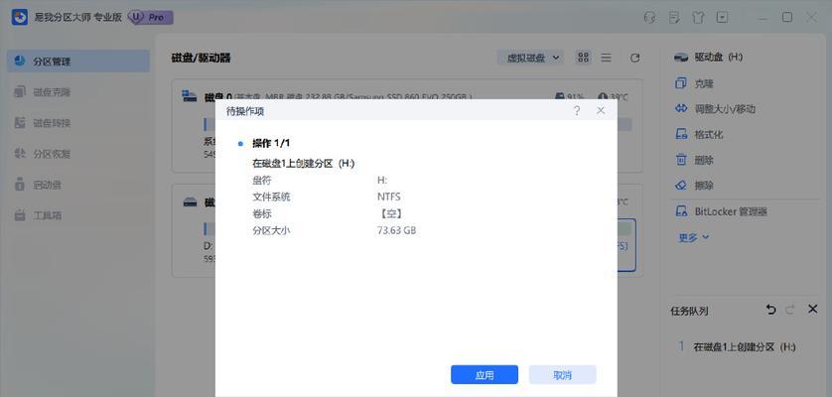Click the Cancel (取消) button
The image size is (832, 397).
click(563, 375)
